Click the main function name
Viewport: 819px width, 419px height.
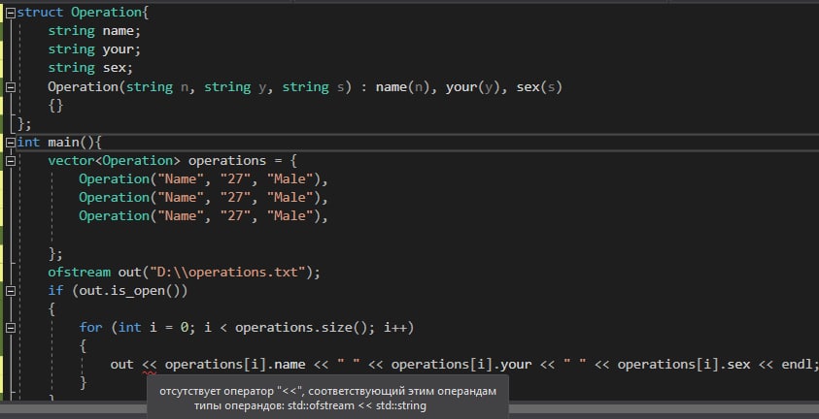pos(63,143)
